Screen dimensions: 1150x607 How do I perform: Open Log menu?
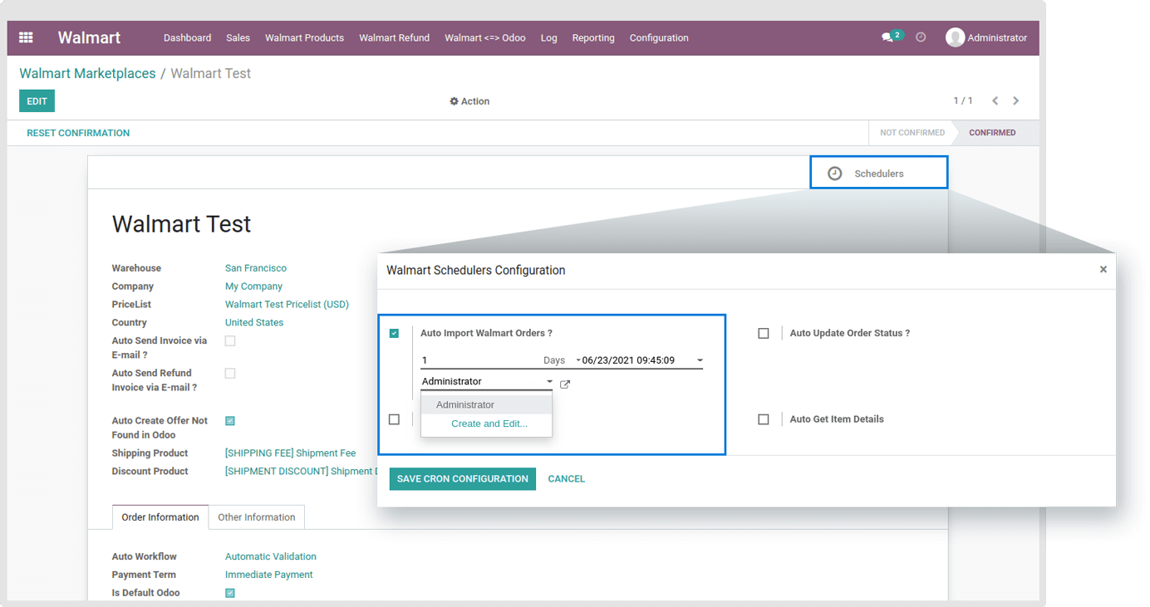point(548,37)
